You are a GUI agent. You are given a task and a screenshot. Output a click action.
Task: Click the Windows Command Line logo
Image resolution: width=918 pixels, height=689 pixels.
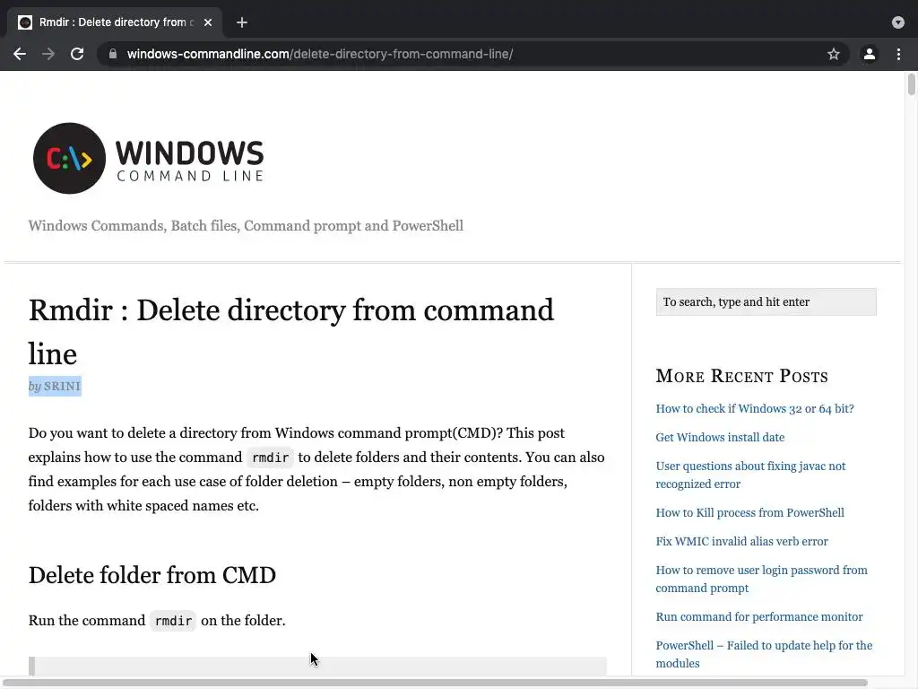point(149,158)
